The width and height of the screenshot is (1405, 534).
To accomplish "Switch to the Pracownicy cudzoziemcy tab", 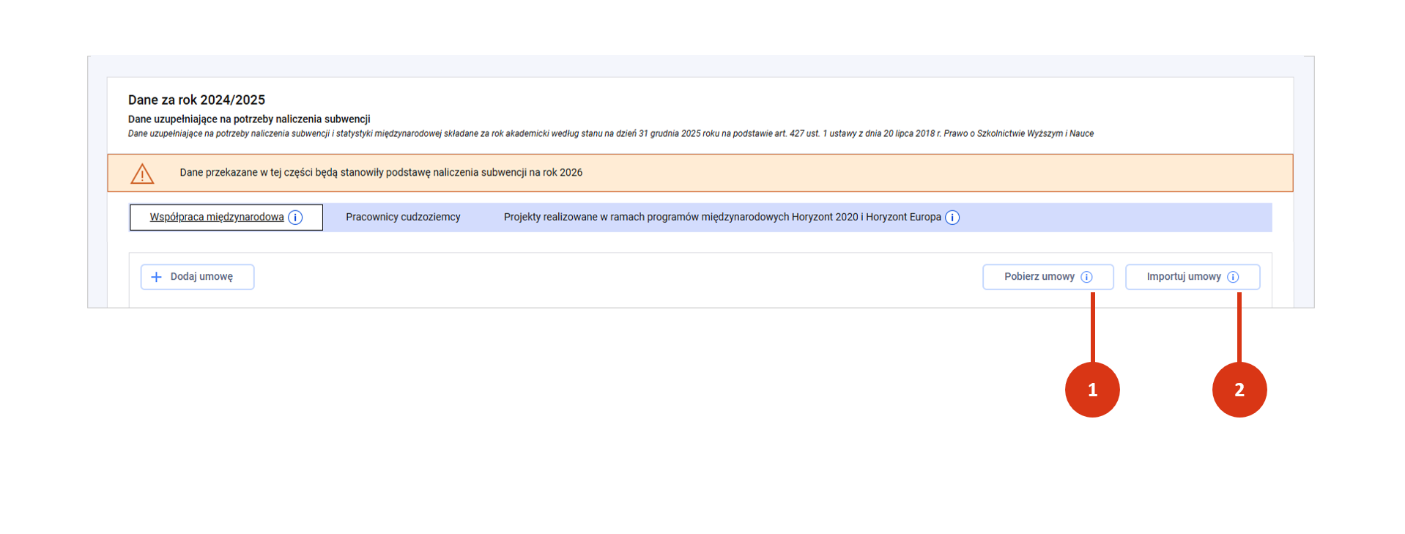I will pyautogui.click(x=403, y=218).
